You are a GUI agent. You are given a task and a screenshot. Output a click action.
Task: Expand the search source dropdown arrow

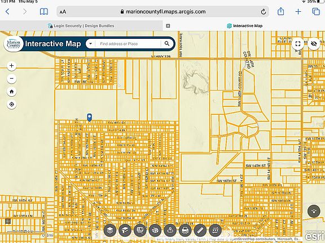click(x=91, y=44)
